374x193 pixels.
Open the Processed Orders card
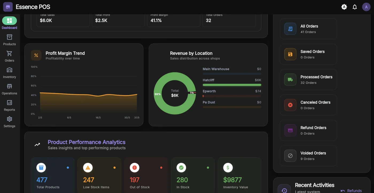308,80
